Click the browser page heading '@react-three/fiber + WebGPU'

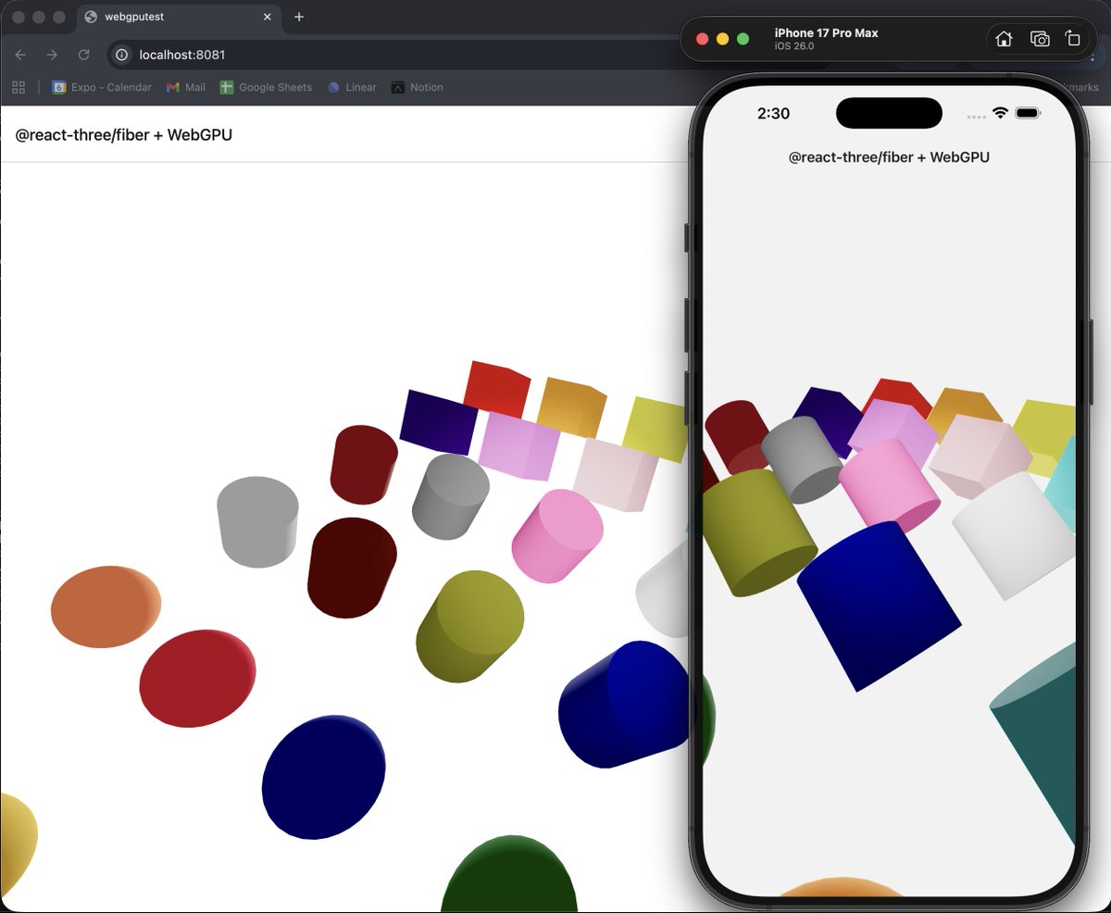124,135
